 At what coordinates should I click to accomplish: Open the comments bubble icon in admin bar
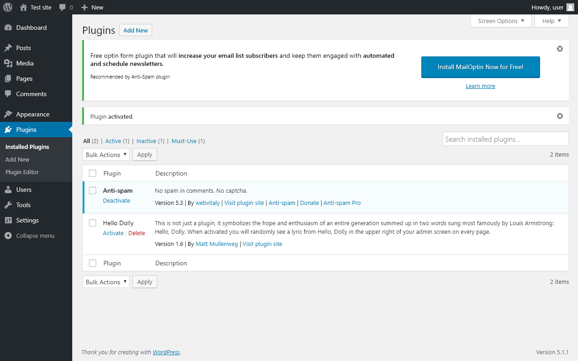pos(63,7)
